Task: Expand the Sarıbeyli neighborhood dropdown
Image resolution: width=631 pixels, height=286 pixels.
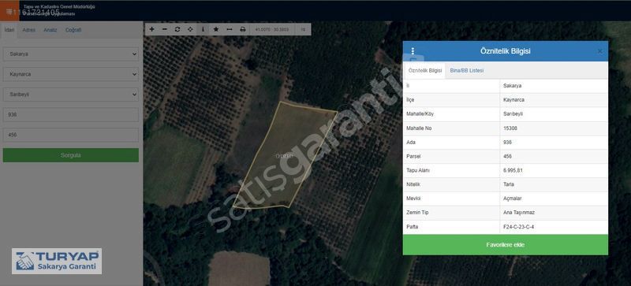Action: click(x=71, y=95)
